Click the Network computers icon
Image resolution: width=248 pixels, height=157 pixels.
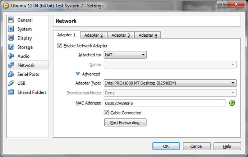click(11, 65)
